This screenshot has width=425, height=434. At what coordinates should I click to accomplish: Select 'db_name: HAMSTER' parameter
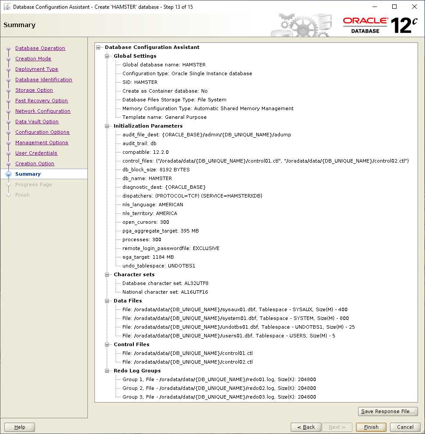click(x=147, y=178)
